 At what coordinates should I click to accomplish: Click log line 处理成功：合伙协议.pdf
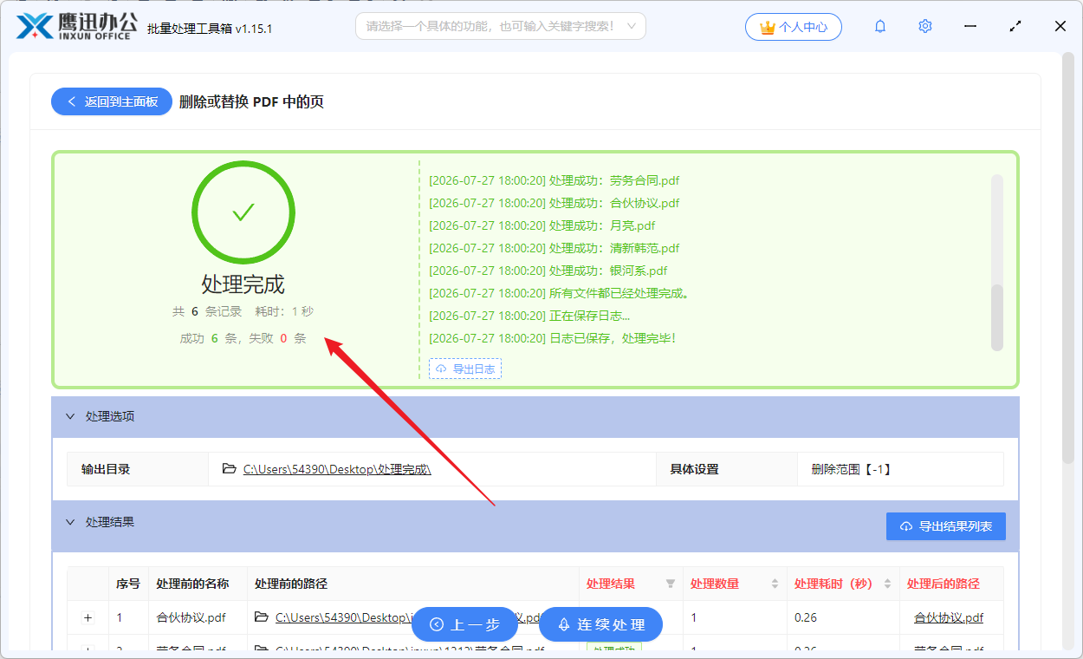click(x=554, y=203)
